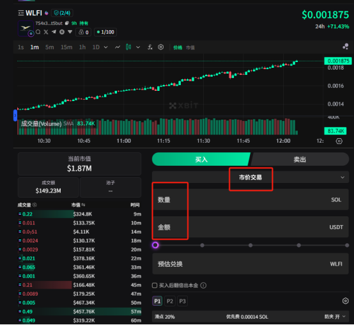Open the security check badge (2/4)

tap(63, 13)
